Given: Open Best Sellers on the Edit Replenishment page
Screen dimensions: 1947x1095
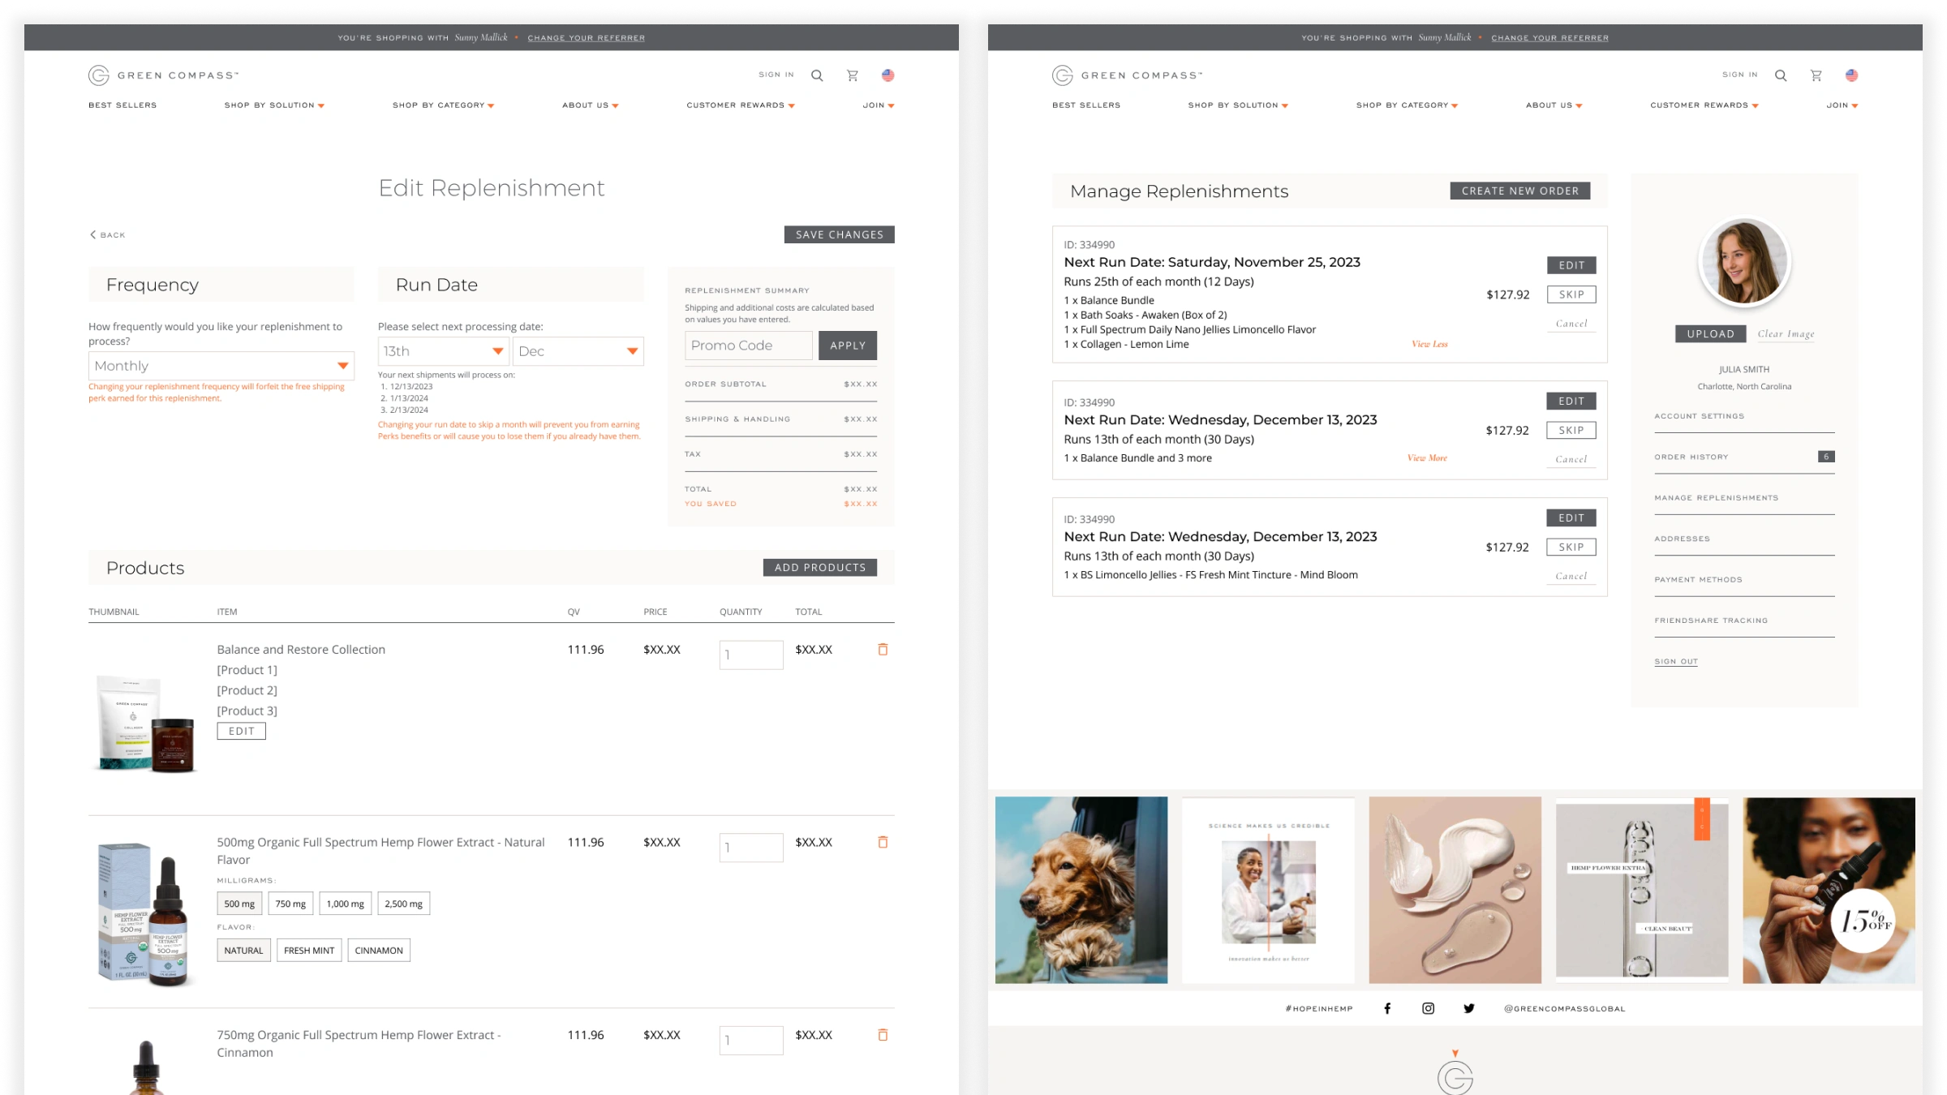Looking at the screenshot, I should [x=122, y=105].
